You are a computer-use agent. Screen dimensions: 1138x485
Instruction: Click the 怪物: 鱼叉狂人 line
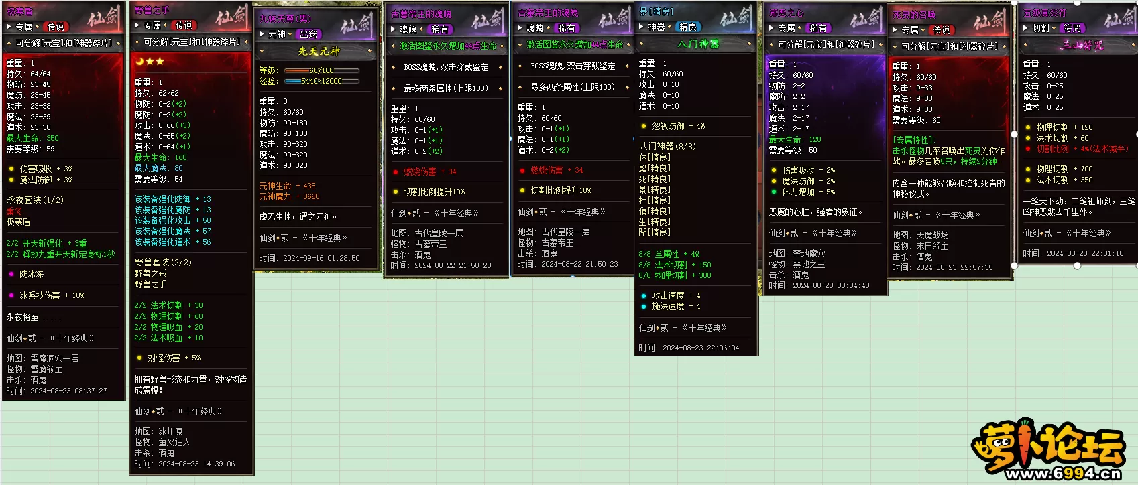(163, 442)
